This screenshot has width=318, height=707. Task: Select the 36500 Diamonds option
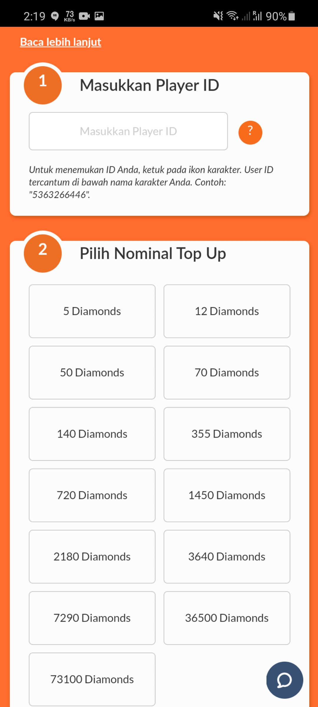point(227,618)
